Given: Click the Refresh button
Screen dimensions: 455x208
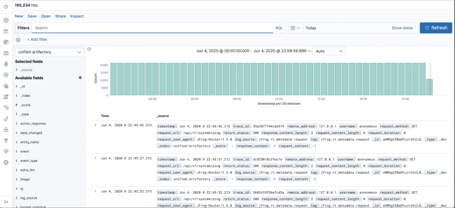Looking at the screenshot, I should coord(435,28).
